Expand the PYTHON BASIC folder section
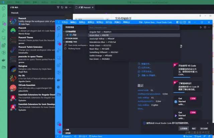Image resolution: width=214 pixels, height=138 pixels. pos(72,39)
